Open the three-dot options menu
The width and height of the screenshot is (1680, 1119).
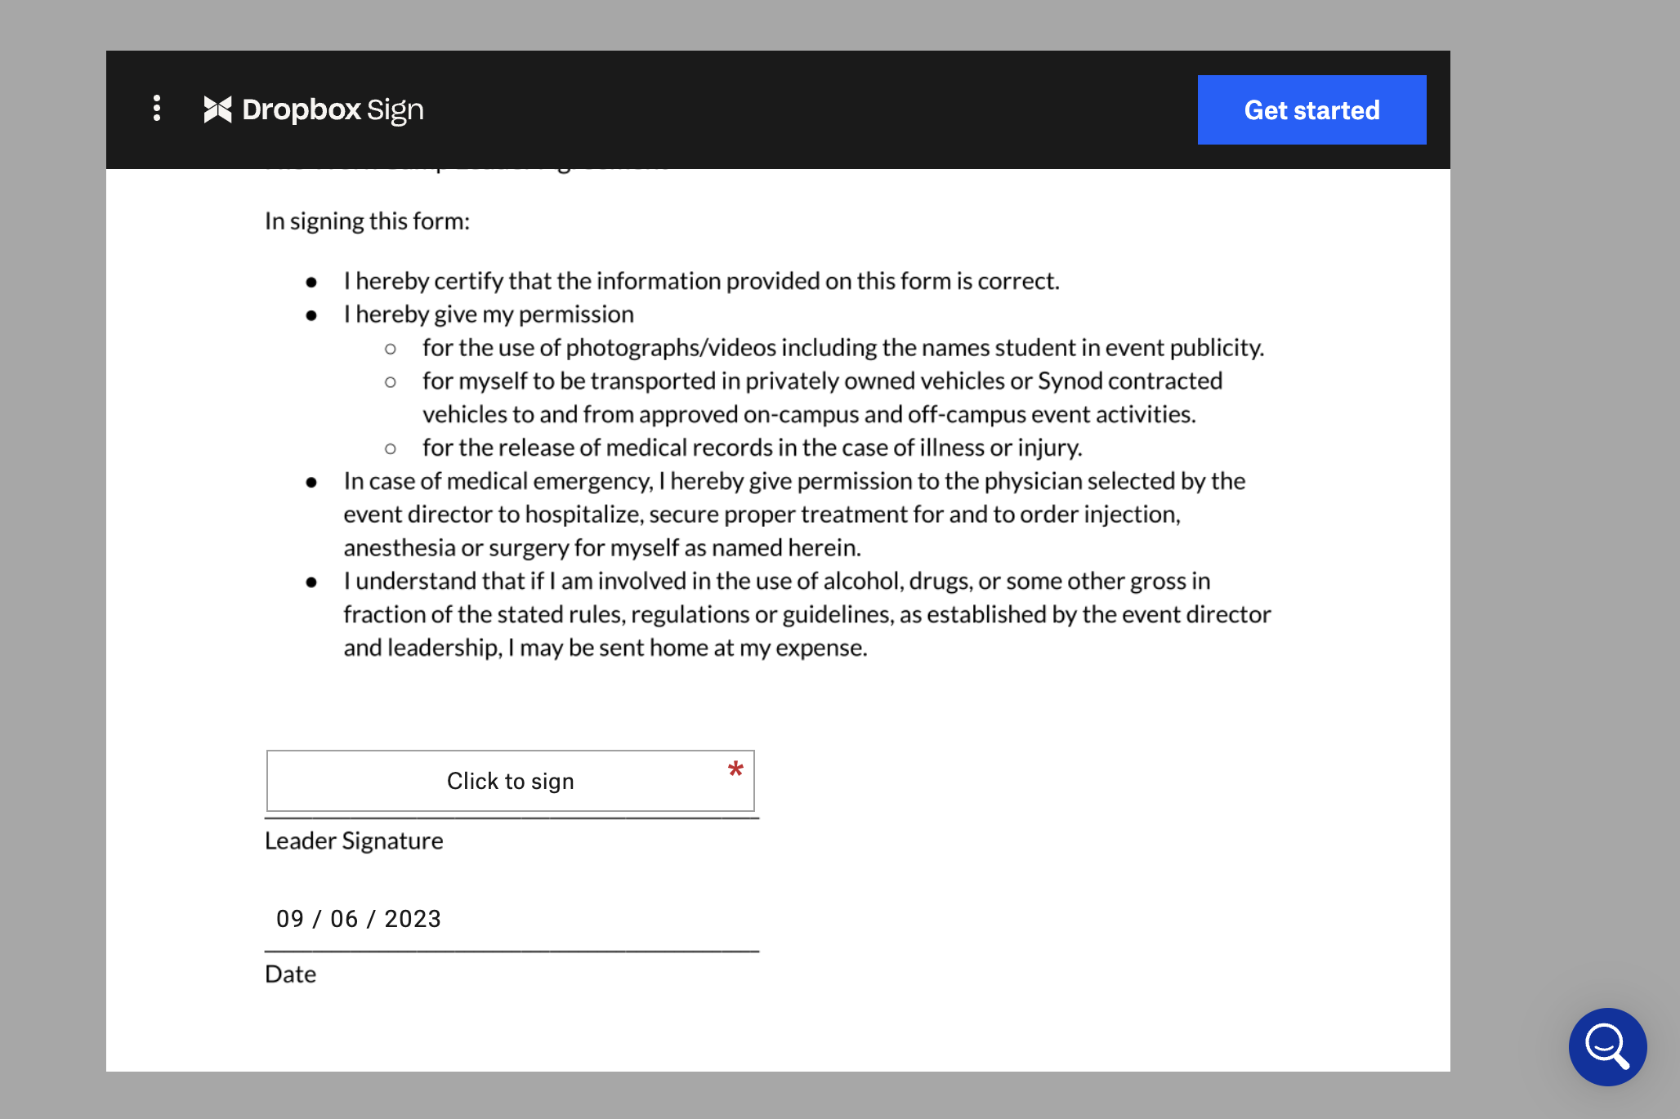pyautogui.click(x=157, y=109)
